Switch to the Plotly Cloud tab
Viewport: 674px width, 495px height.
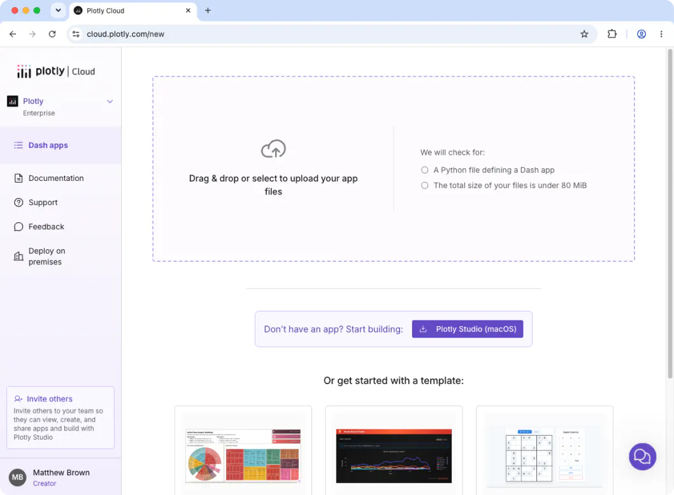click(x=133, y=11)
